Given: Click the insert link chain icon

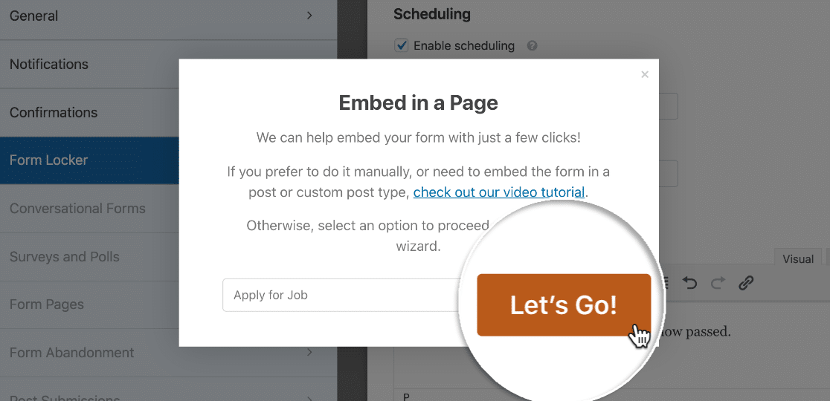Looking at the screenshot, I should click(745, 283).
